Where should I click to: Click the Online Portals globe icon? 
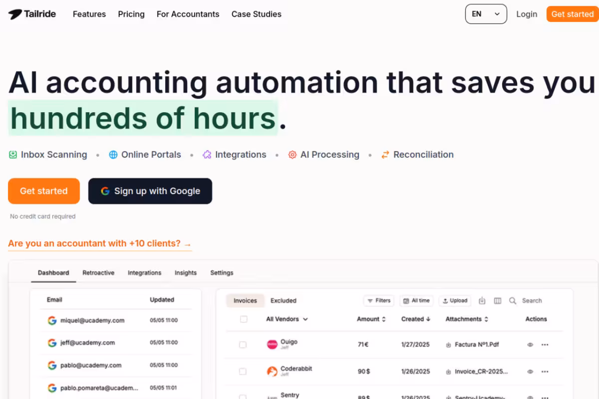point(113,155)
